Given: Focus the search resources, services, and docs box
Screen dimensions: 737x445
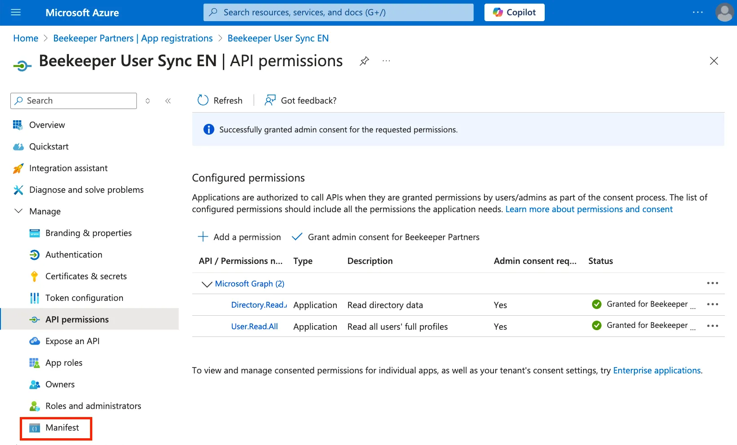Looking at the screenshot, I should pyautogui.click(x=339, y=13).
